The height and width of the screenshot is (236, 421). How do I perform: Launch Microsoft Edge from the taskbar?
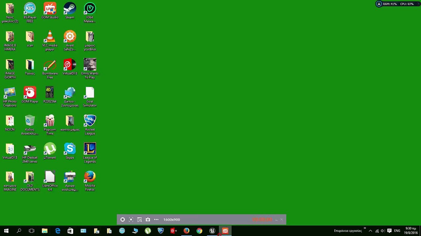click(58, 231)
